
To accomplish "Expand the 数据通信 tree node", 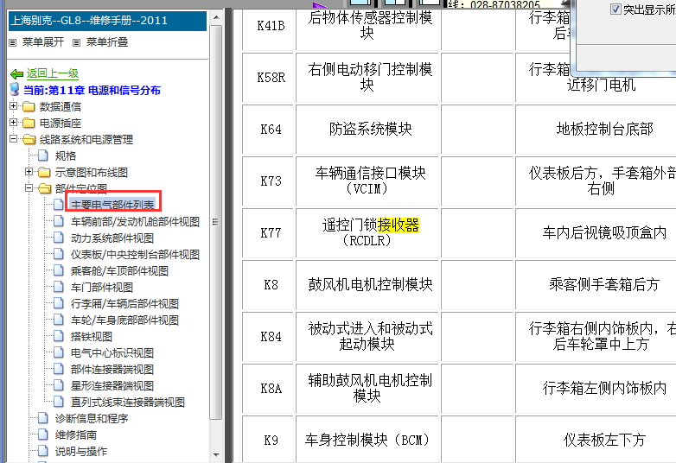I will (14, 106).
